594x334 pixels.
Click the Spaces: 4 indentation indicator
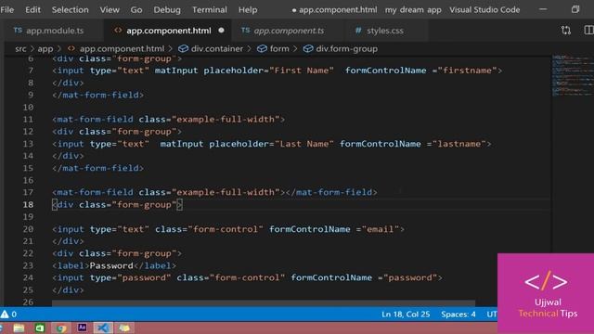point(458,315)
